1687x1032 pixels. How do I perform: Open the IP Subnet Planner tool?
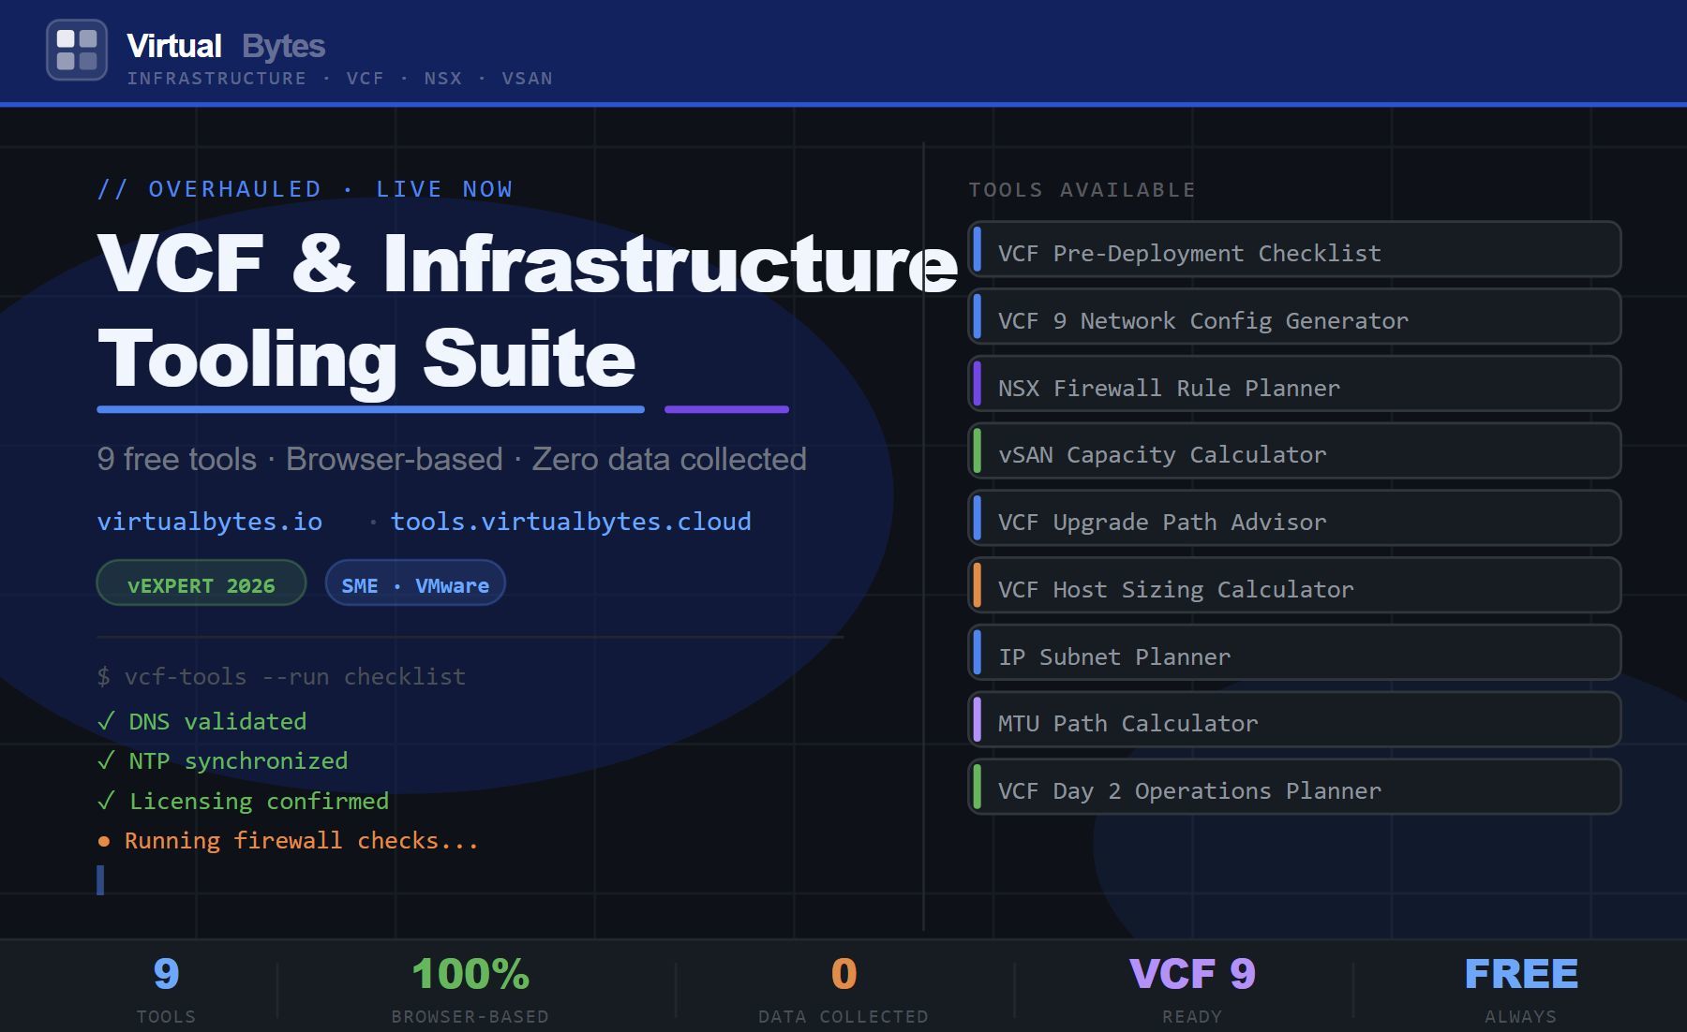click(1294, 653)
